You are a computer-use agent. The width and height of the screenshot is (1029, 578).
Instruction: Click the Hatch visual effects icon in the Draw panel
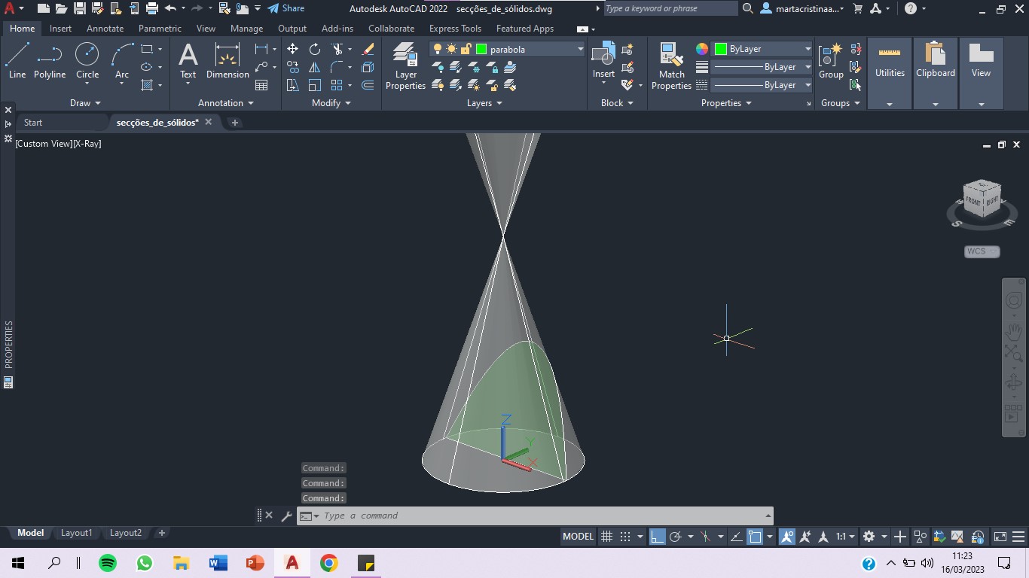(x=147, y=85)
